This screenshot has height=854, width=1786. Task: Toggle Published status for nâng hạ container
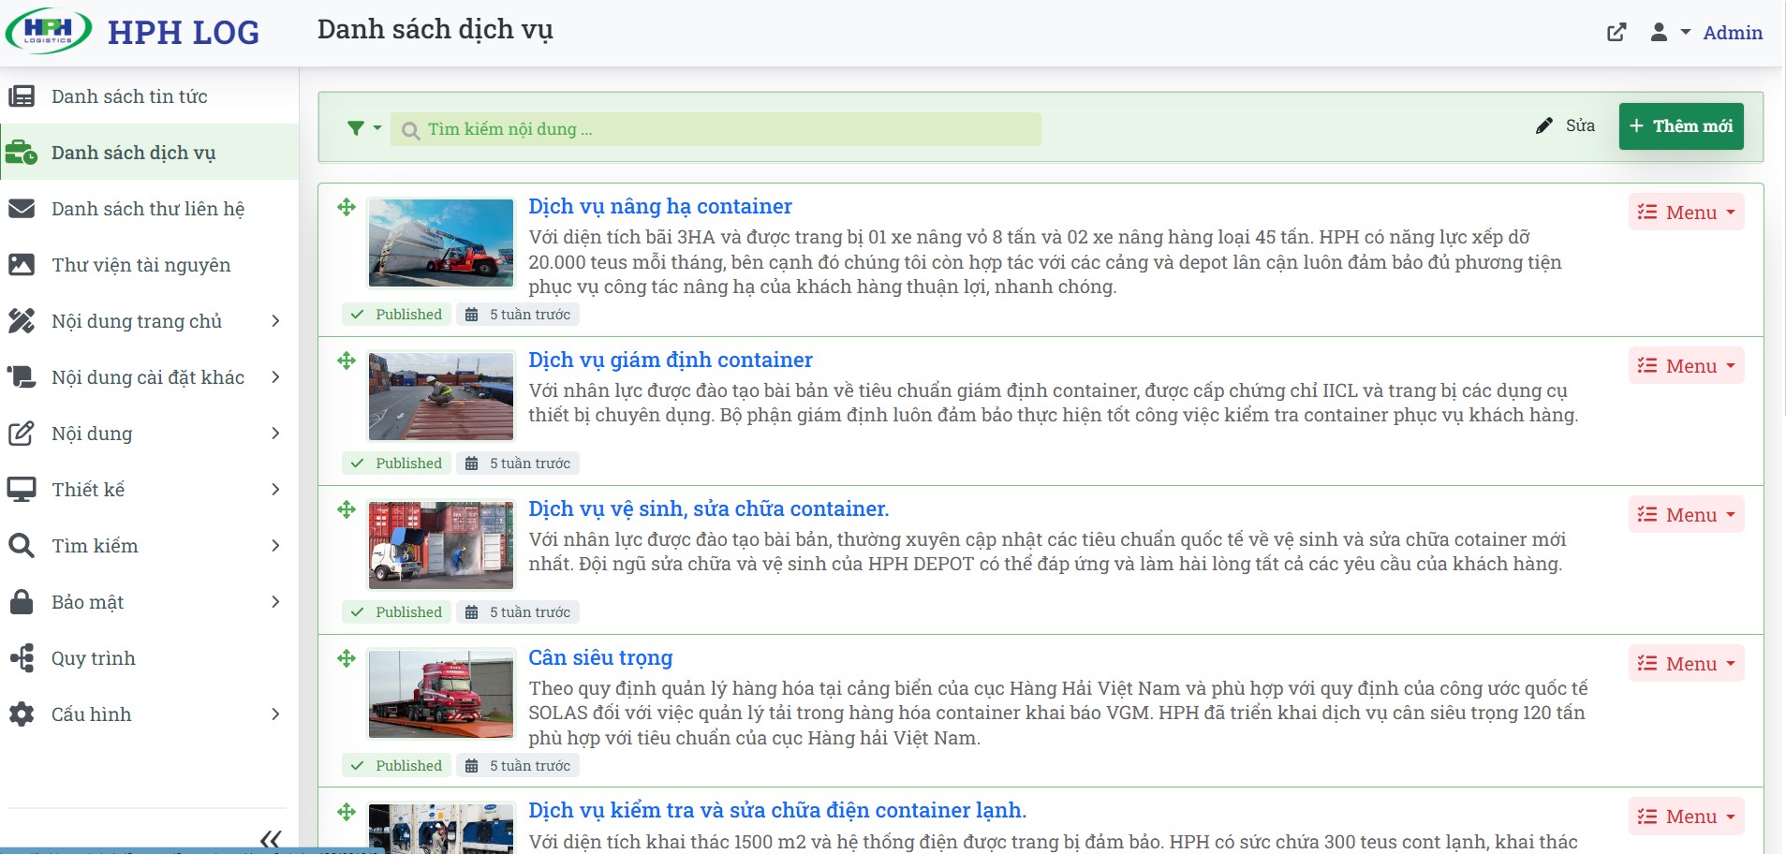[x=396, y=315]
